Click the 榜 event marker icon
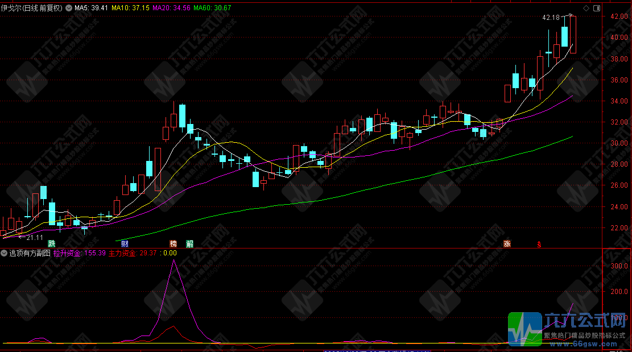The image size is (632, 352). coord(174,244)
